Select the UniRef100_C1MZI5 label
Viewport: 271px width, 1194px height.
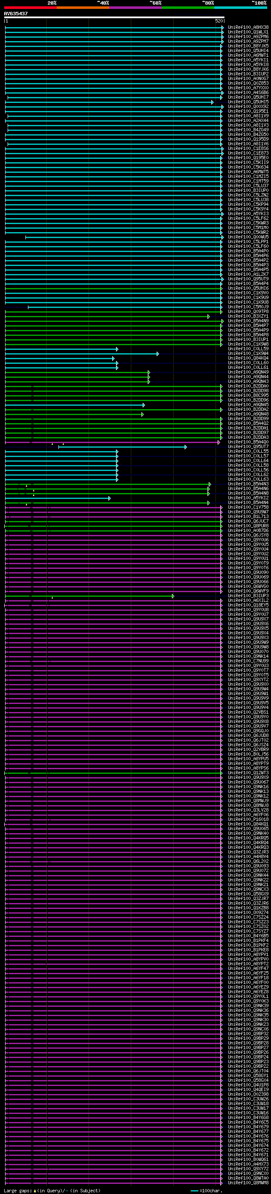tap(248, 176)
